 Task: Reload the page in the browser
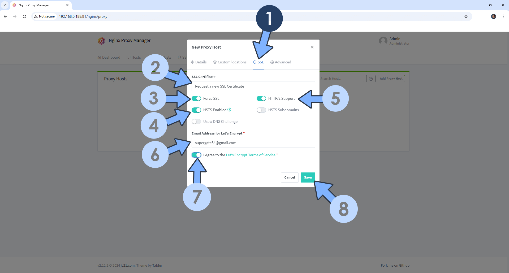24,16
